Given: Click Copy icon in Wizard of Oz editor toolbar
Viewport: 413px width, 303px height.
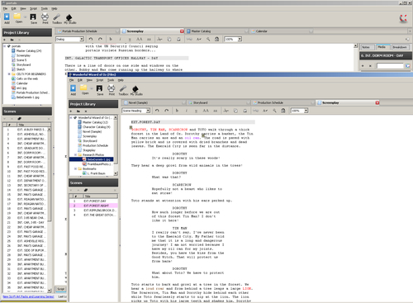Looking at the screenshot, I should coord(235,111).
